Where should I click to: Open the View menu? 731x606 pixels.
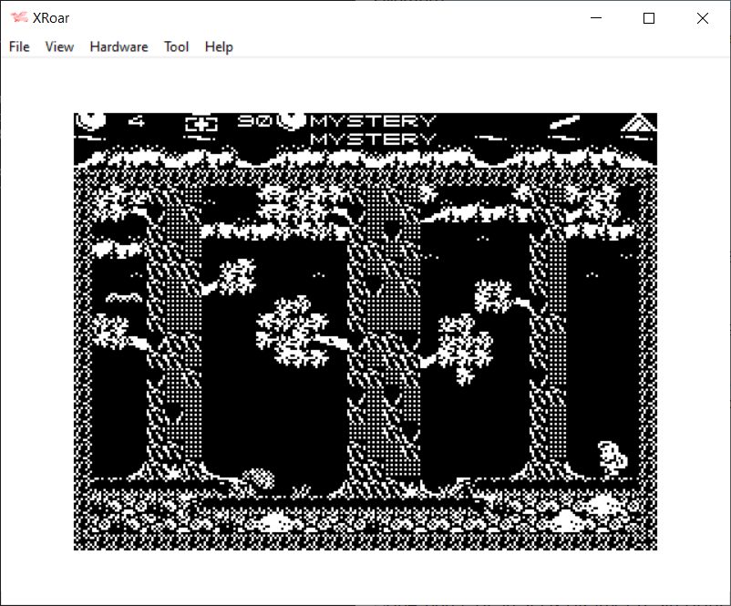59,46
